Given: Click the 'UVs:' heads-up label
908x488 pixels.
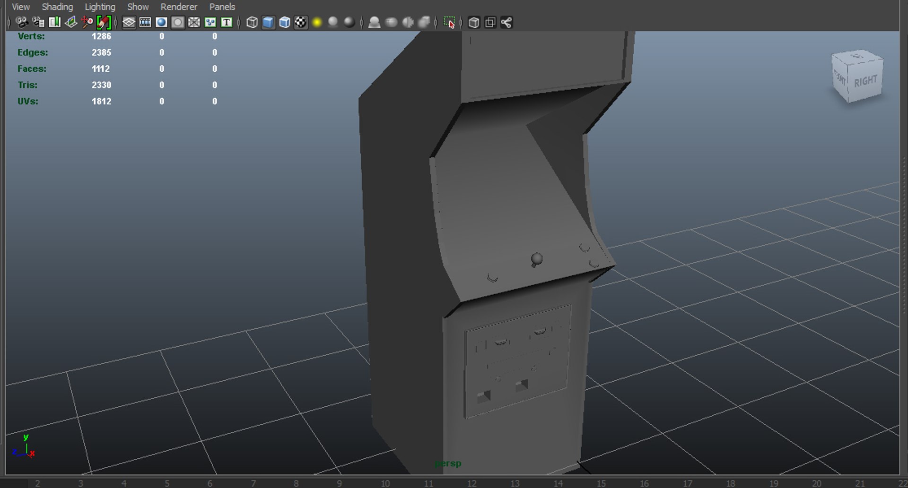Looking at the screenshot, I should pyautogui.click(x=28, y=101).
